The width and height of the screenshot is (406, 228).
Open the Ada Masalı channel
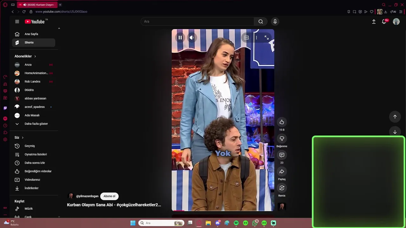click(34, 115)
